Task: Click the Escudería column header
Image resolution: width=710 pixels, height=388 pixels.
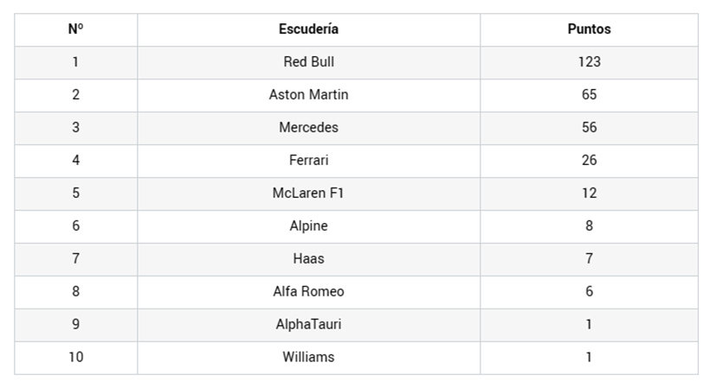Action: [308, 29]
